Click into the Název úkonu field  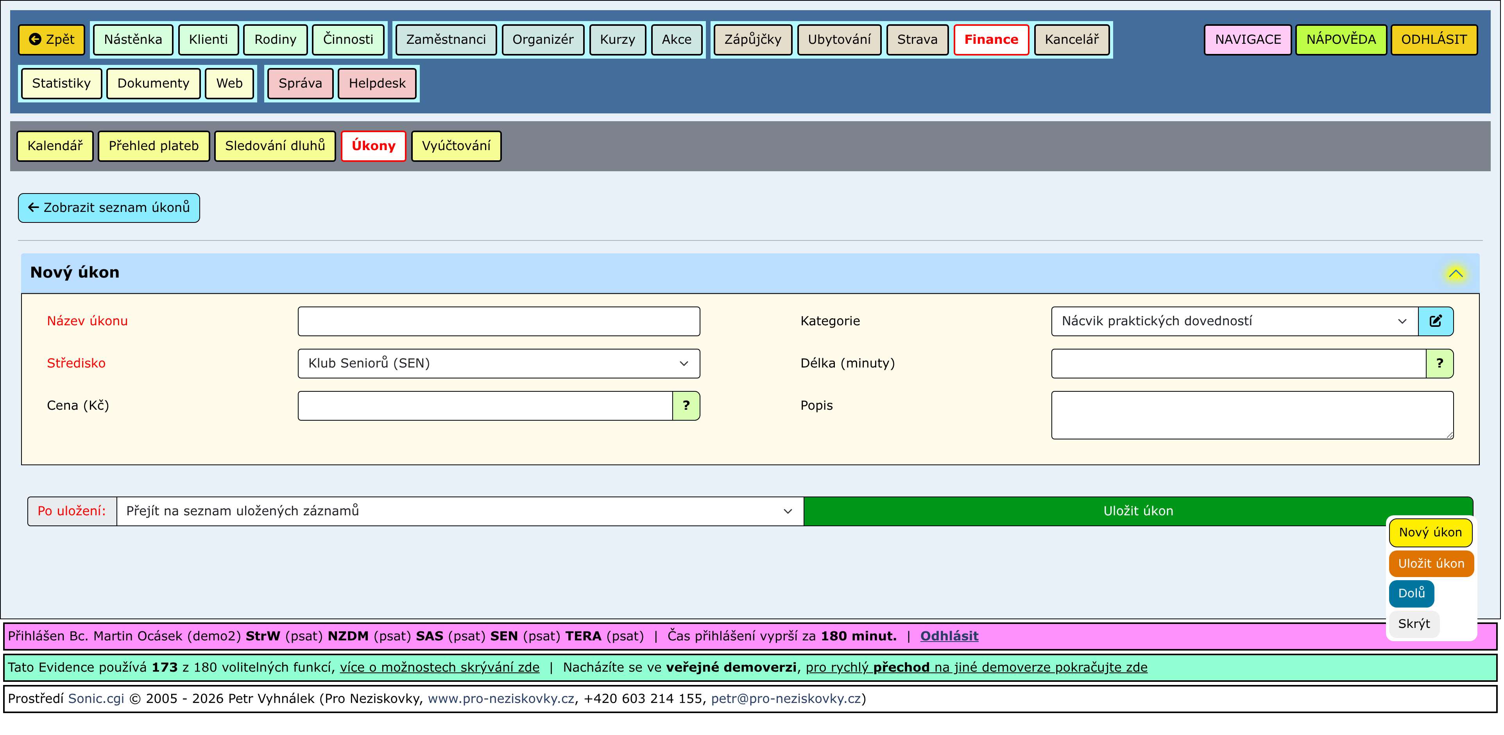[498, 321]
